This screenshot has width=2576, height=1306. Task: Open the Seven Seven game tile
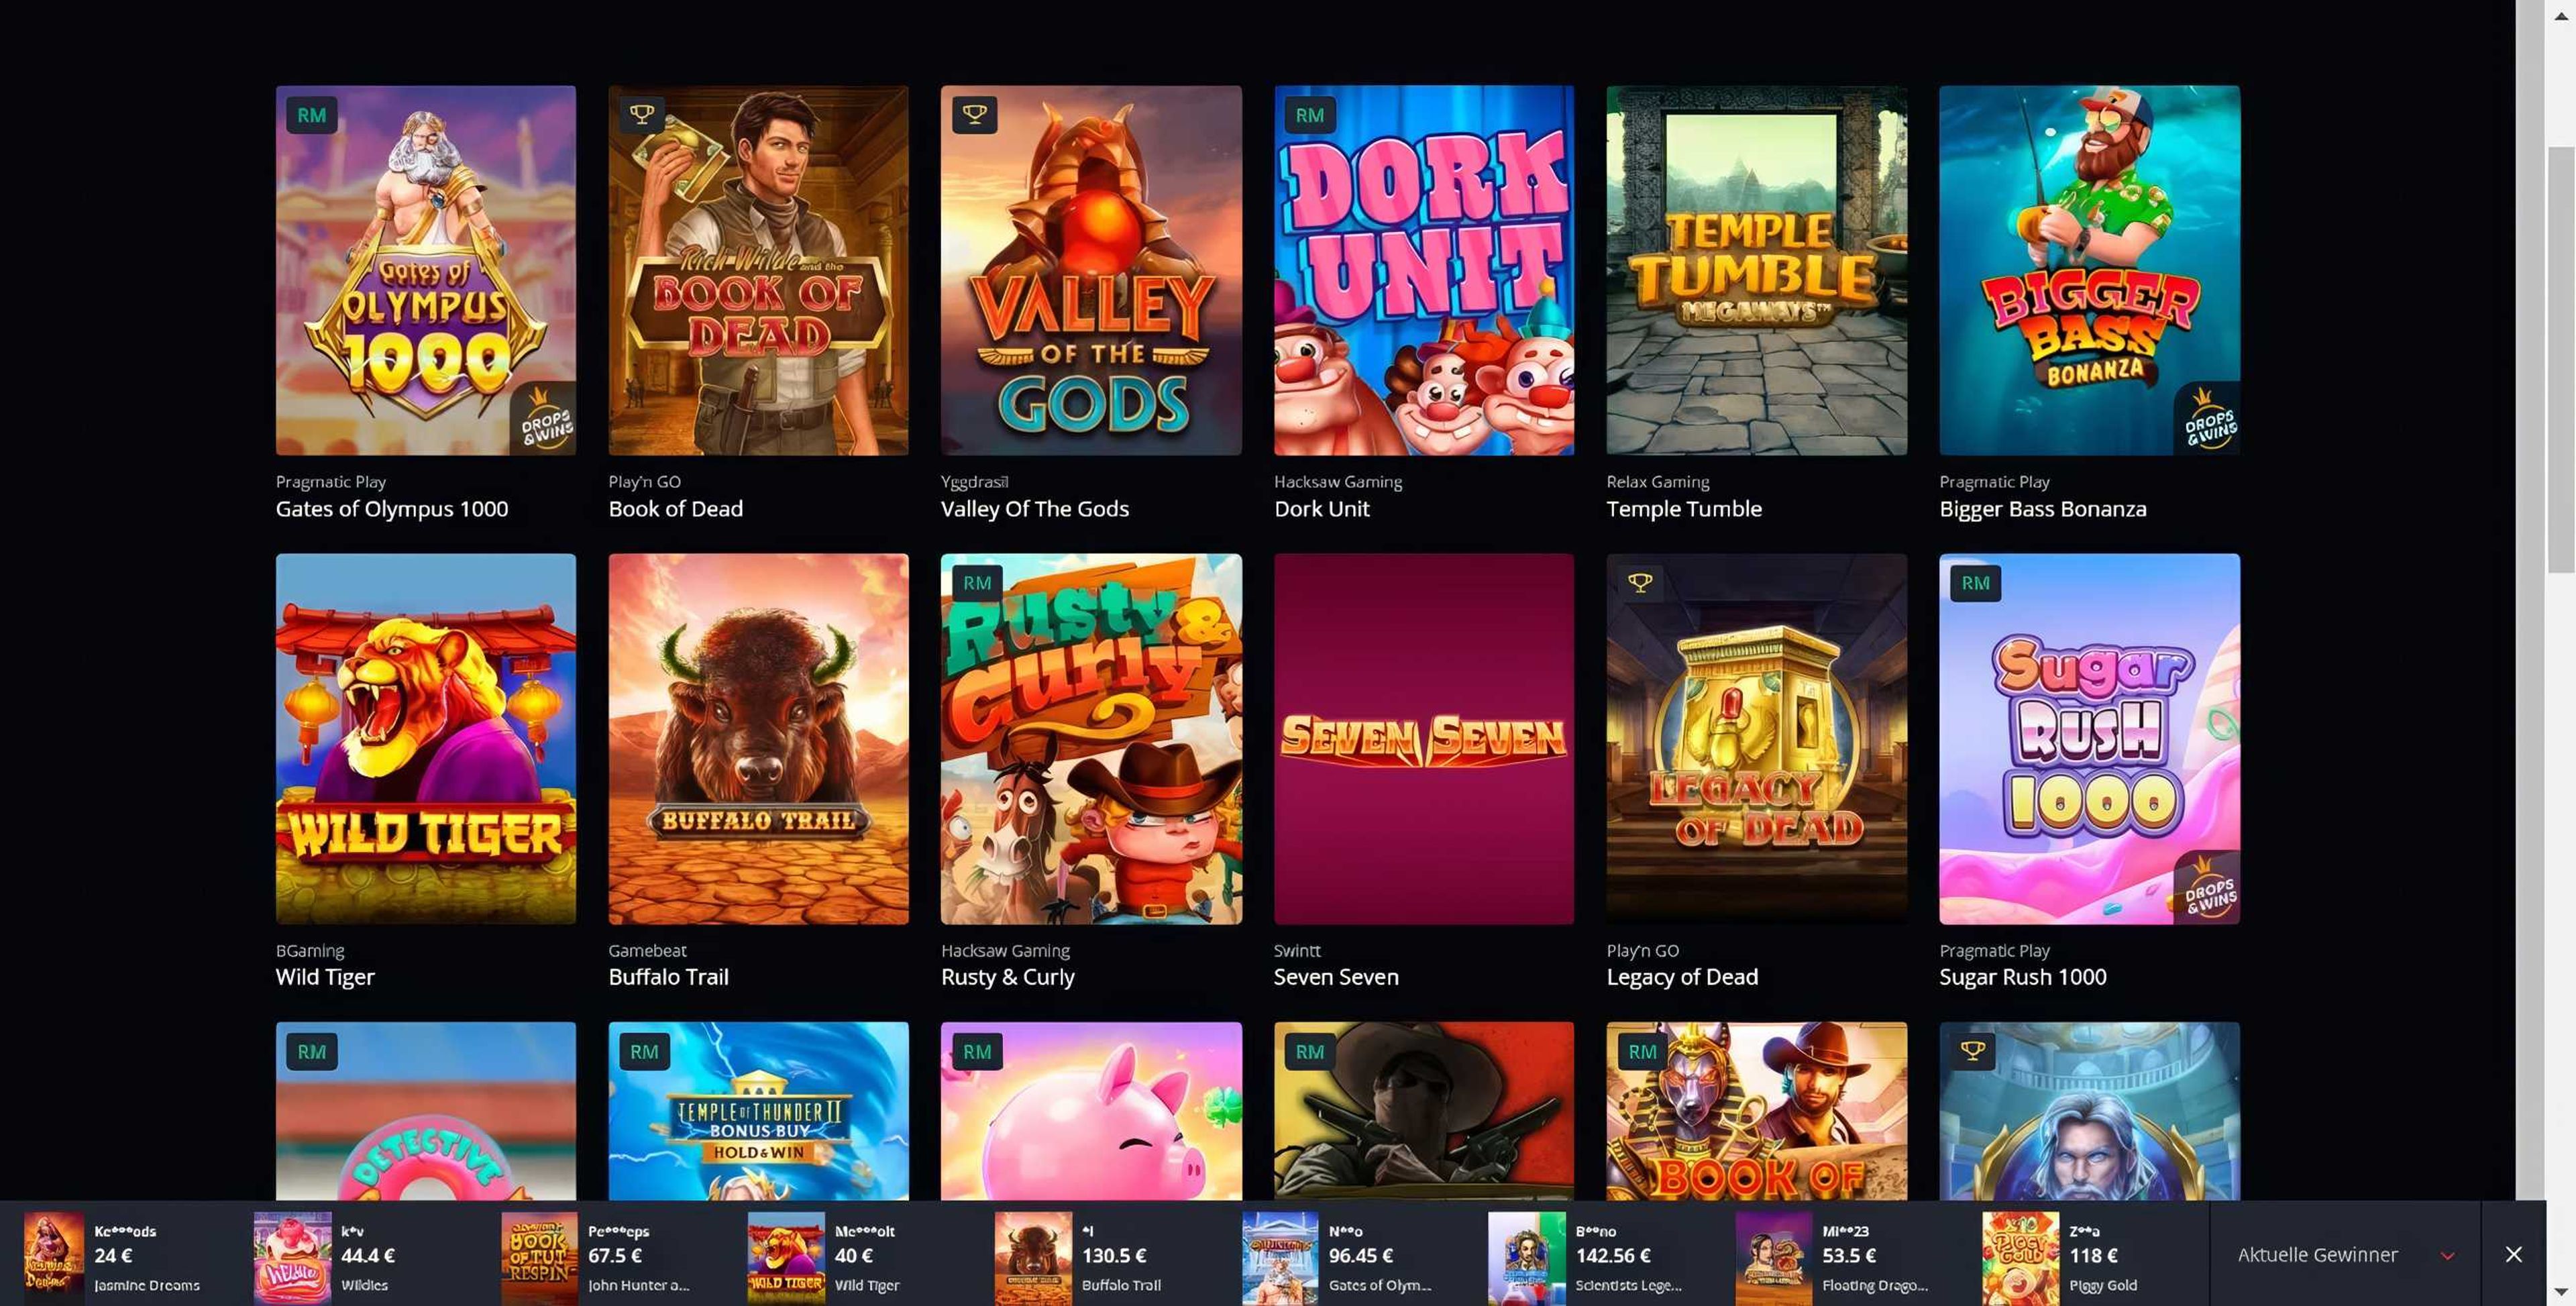(1423, 739)
